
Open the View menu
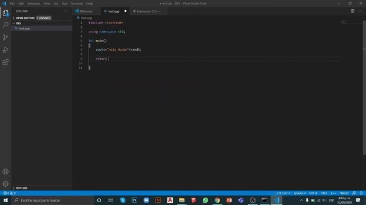[x=47, y=3]
